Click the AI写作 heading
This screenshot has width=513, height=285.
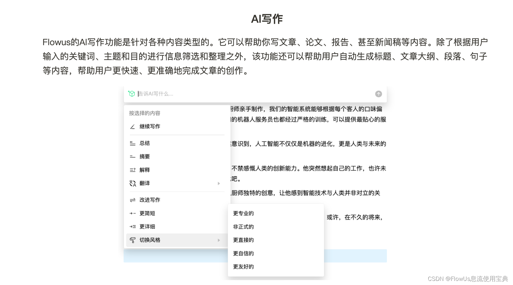(x=267, y=19)
